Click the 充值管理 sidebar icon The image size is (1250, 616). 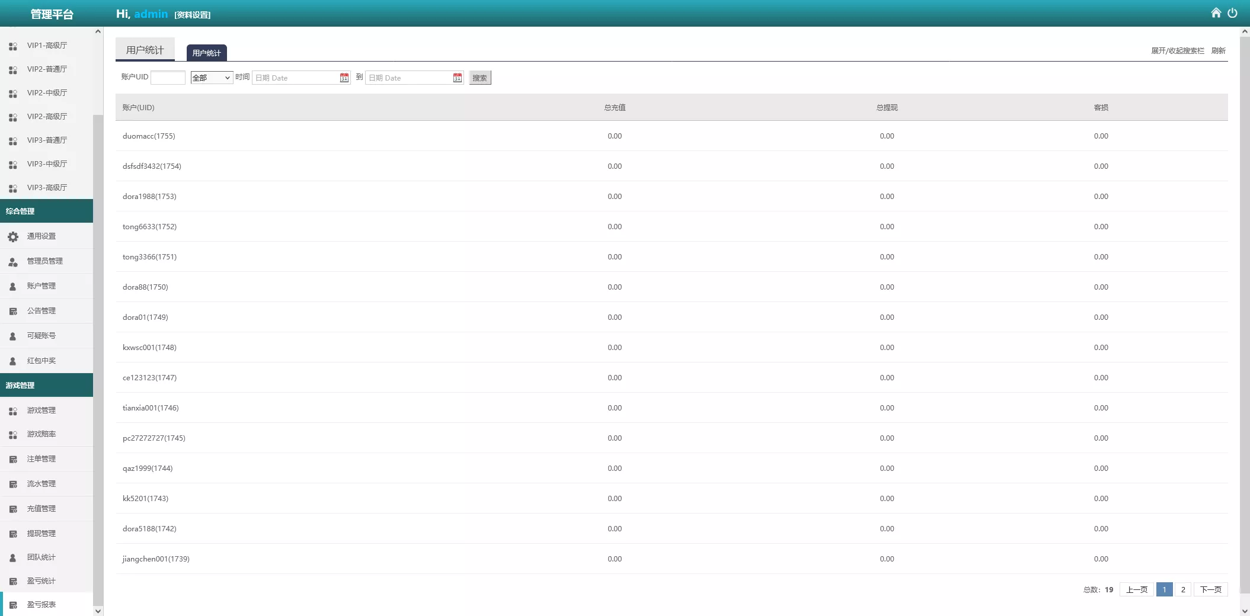pyautogui.click(x=13, y=509)
